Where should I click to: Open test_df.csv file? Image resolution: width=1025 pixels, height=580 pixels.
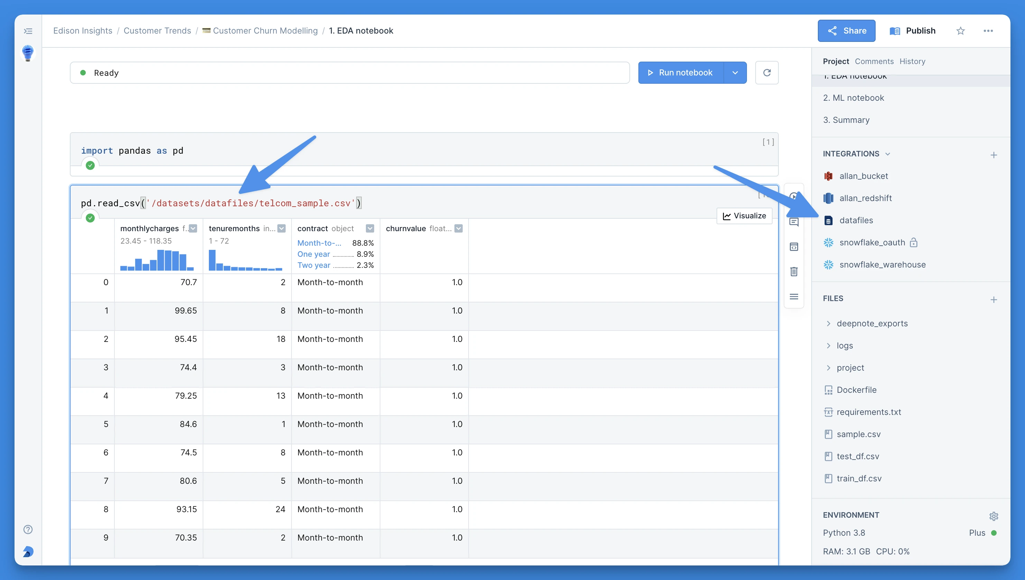tap(851, 456)
